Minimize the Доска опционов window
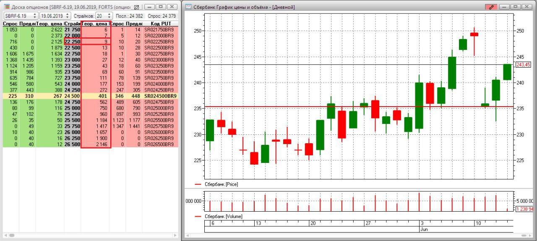 (x=149, y=7)
